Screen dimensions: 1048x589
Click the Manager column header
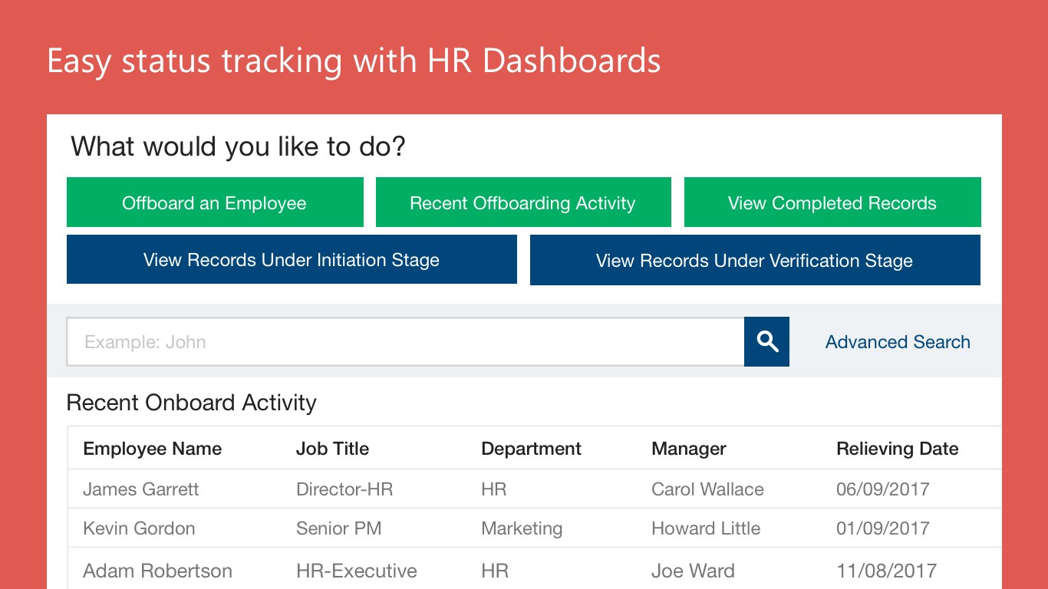pos(688,449)
